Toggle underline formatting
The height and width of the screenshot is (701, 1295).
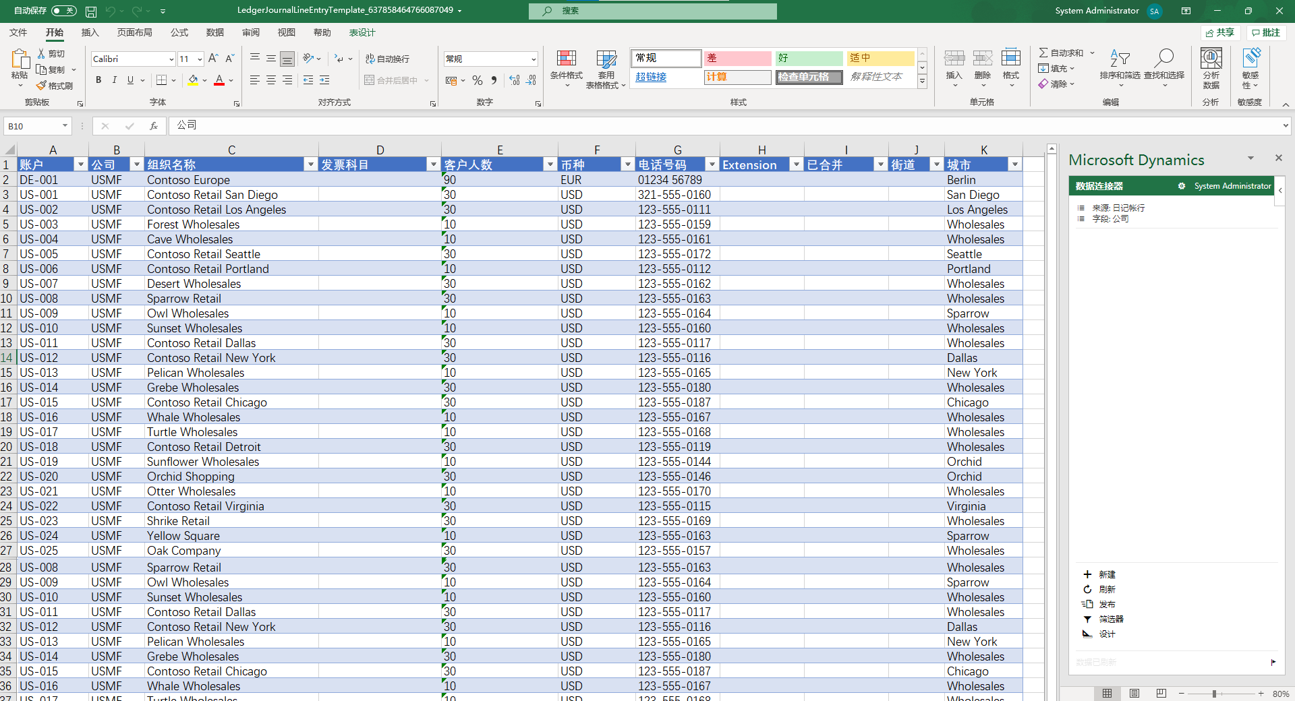tap(130, 80)
